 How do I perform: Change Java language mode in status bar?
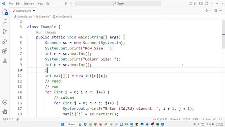pyautogui.click(x=207, y=119)
